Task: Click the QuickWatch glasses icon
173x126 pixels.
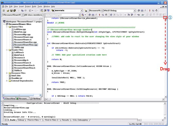Action: (143, 15)
